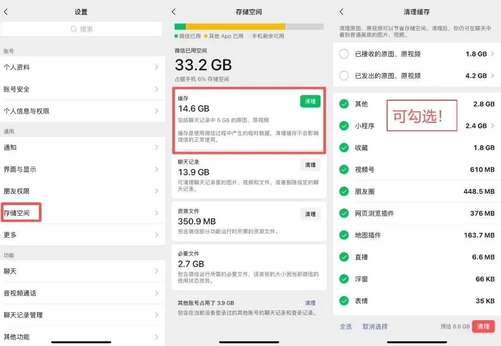The height and width of the screenshot is (346, 501).
Task: Expand chevron beside 更多
Action: (x=157, y=235)
